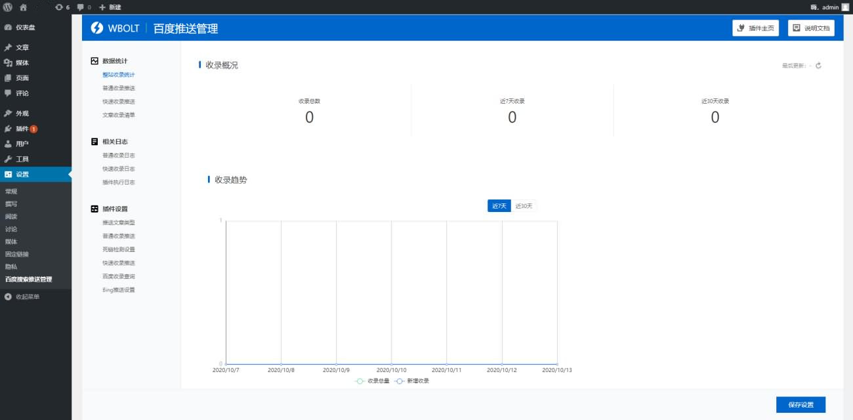Click the 收录趋势 heading
The image size is (853, 420).
231,179
